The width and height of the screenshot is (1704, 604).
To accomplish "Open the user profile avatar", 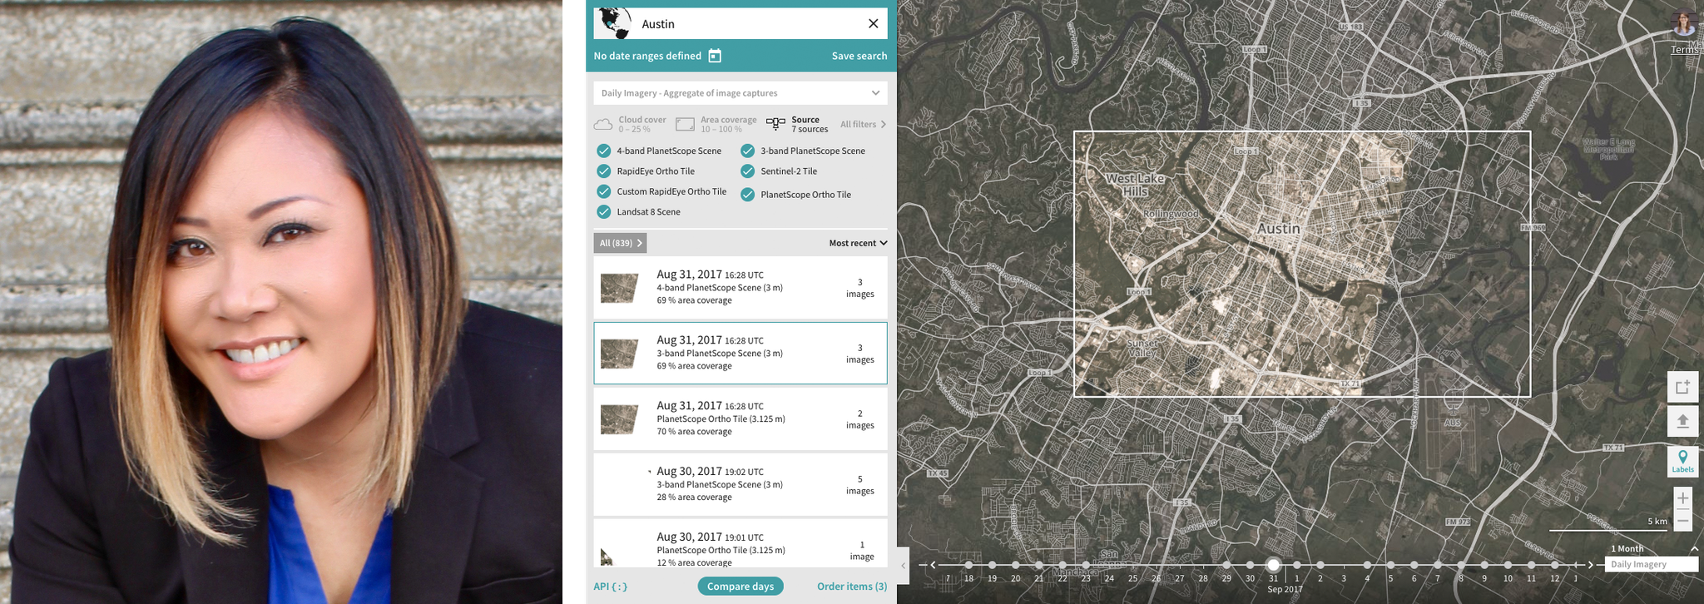I will 1685,22.
